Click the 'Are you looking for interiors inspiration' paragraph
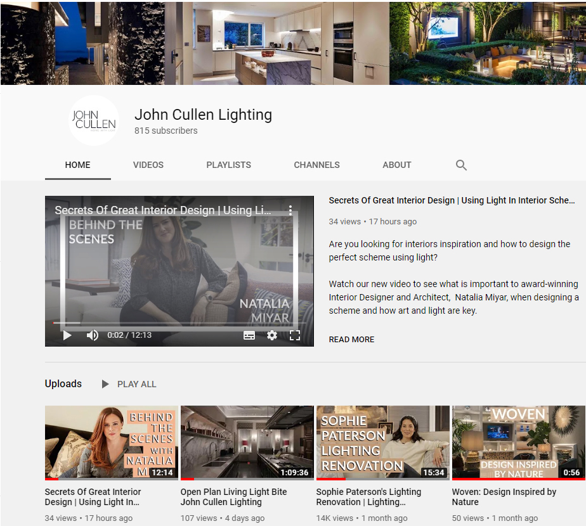Viewport: 586px width, 526px height. [450, 251]
